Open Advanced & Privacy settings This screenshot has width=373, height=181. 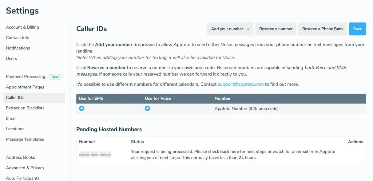click(x=25, y=168)
